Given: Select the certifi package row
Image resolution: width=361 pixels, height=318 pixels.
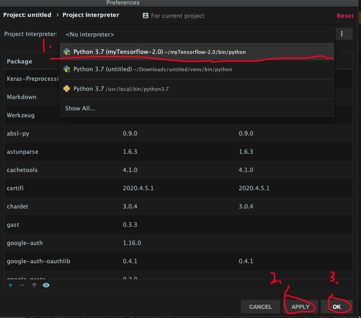Looking at the screenshot, I should (x=178, y=188).
